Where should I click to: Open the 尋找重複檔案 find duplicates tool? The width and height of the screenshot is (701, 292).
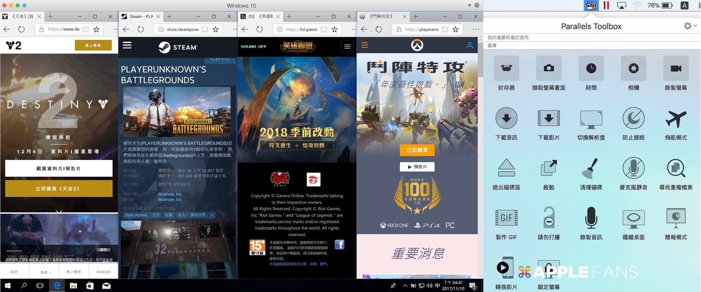(x=676, y=169)
